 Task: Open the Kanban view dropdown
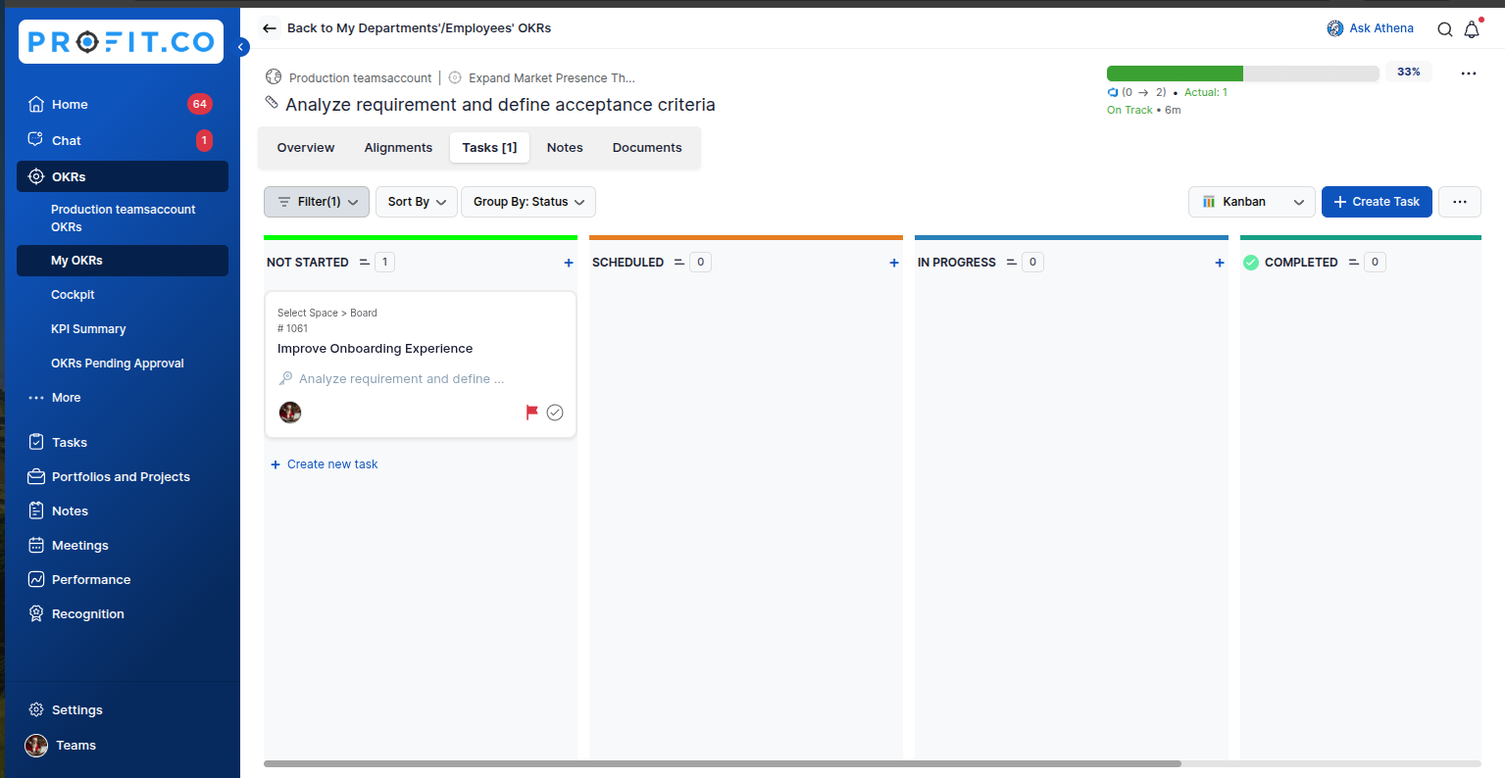(x=1252, y=202)
